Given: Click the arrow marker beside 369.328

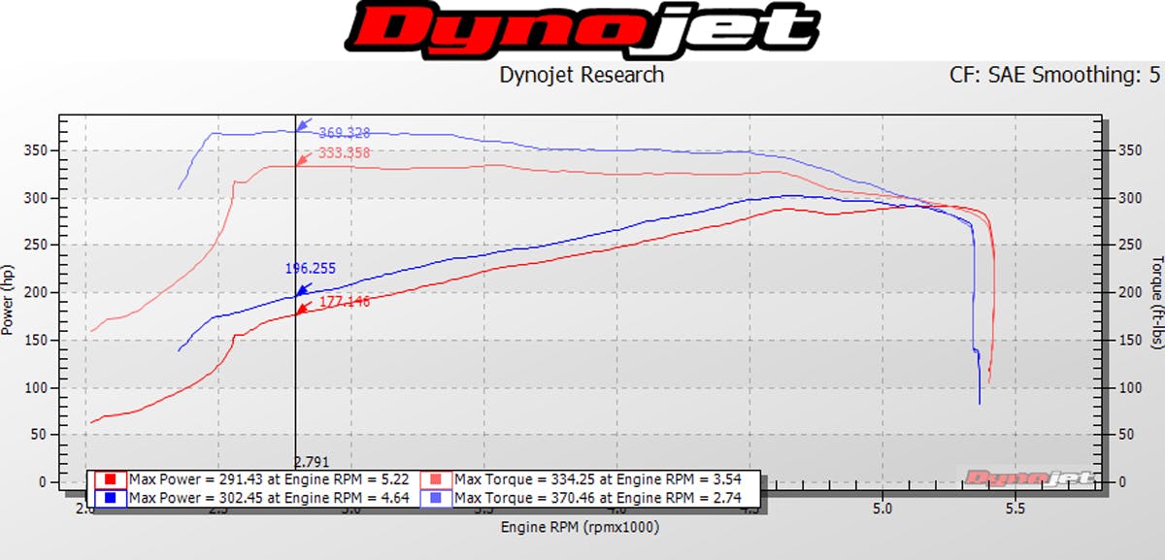Looking at the screenshot, I should point(303,126).
